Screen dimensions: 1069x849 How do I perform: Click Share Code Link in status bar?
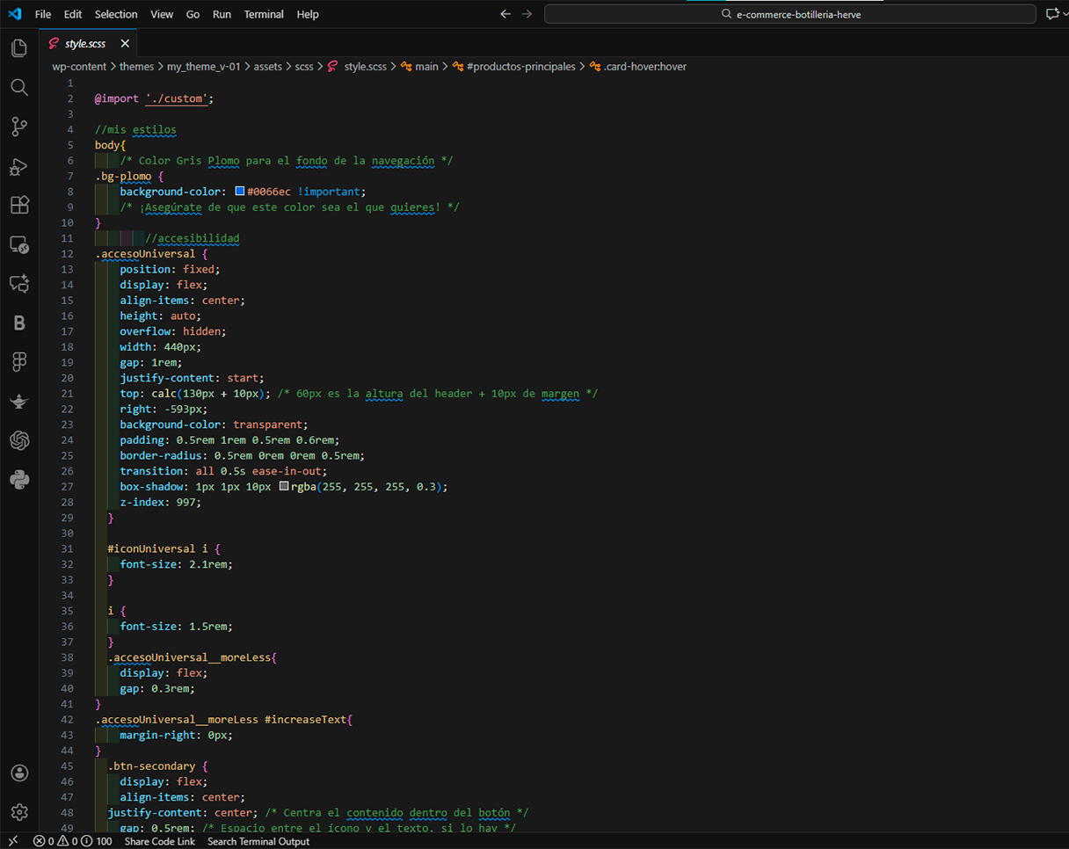(x=160, y=841)
